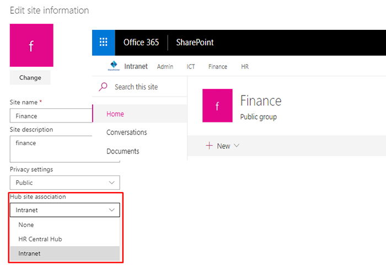Click the plus icon beside New

[209, 146]
